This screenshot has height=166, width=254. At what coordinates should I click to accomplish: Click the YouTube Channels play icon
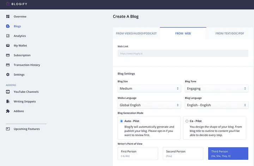coord(8,92)
